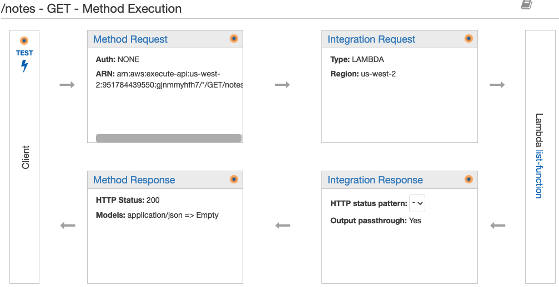Click the orange dot above TEST
The width and height of the screenshot is (559, 287).
click(24, 40)
